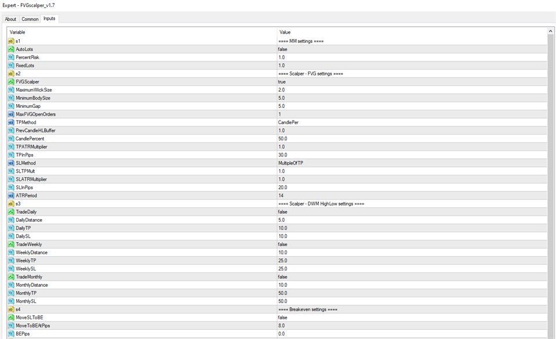Select the DailyTP variable name
The image size is (556, 339).
[23, 228]
